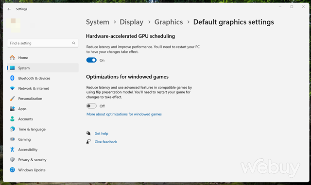Go to Personalization settings
The width and height of the screenshot is (311, 185).
tap(43, 99)
